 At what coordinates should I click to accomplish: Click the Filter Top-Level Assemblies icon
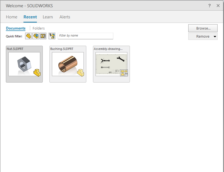pyautogui.click(x=52, y=36)
